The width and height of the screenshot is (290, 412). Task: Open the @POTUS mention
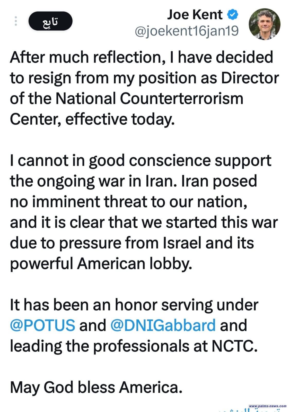pyautogui.click(x=43, y=325)
